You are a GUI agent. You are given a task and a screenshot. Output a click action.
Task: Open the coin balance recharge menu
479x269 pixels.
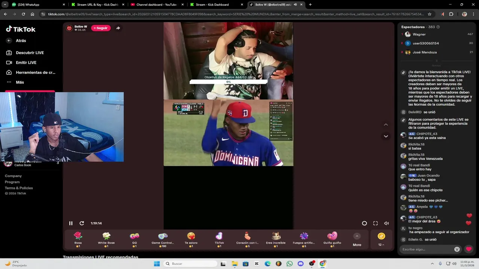pos(381,239)
